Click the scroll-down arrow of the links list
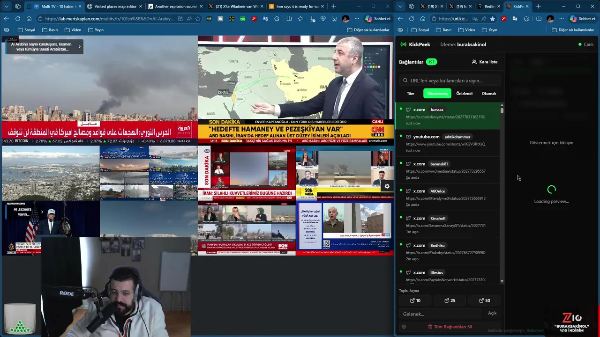 tap(502, 281)
